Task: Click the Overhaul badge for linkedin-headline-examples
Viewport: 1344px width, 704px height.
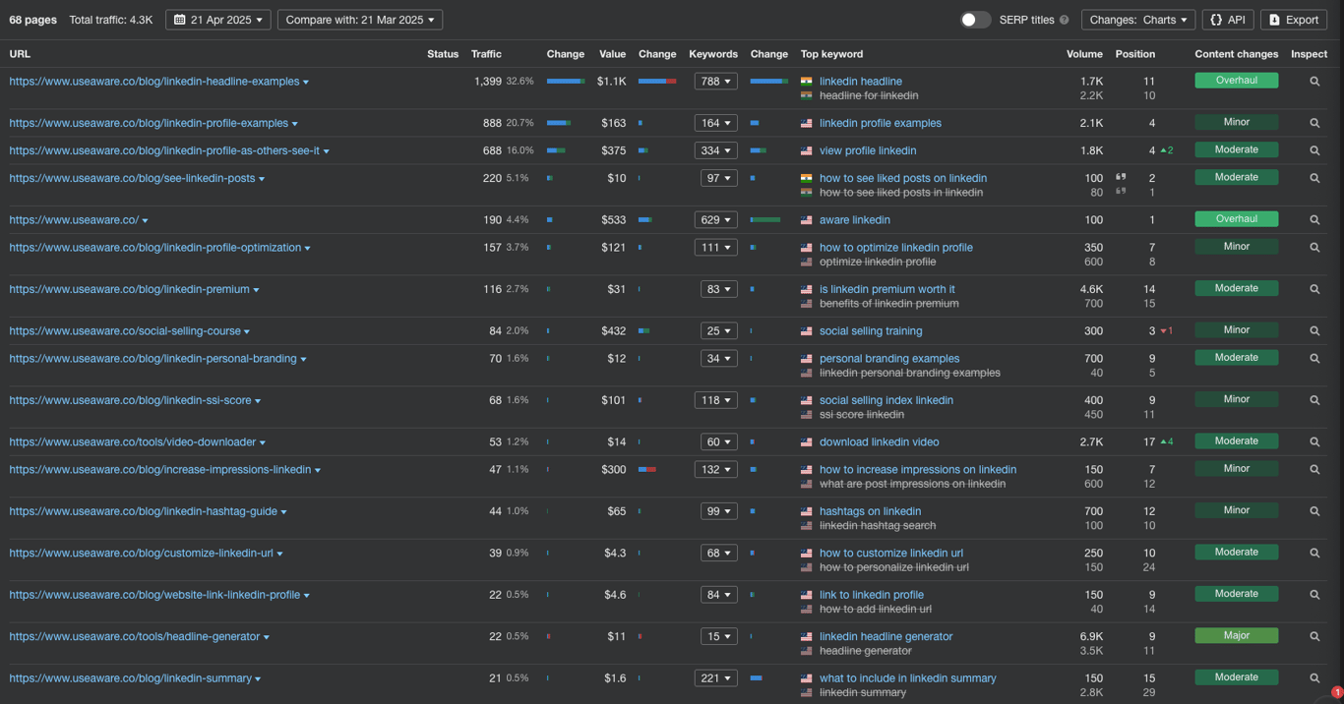Action: point(1237,81)
